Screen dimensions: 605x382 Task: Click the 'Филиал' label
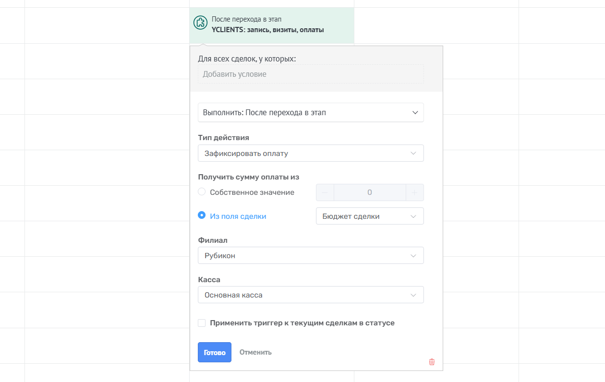click(x=212, y=239)
